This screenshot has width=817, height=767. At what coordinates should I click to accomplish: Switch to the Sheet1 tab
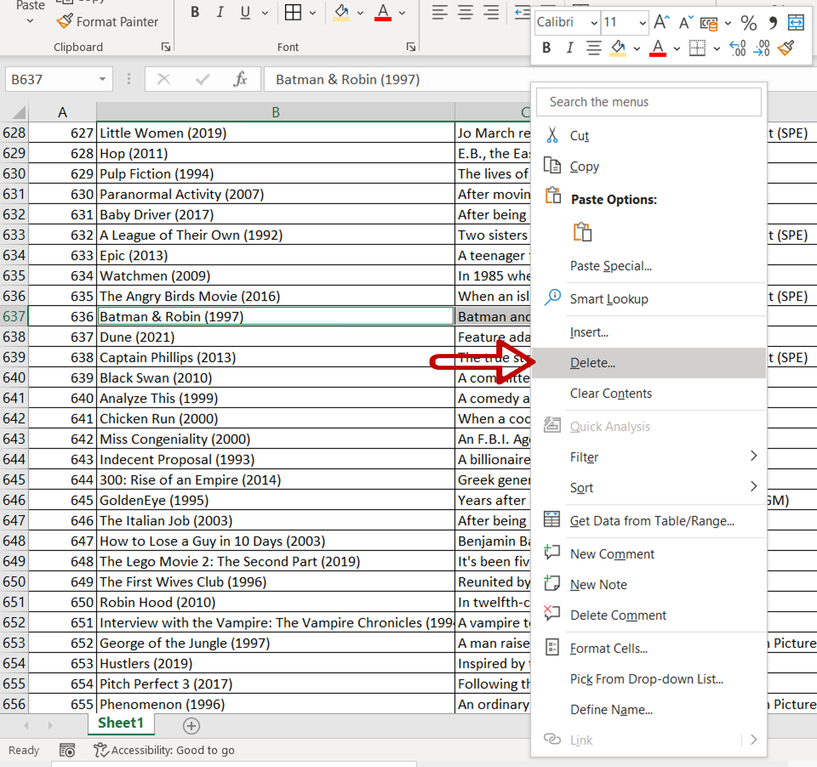pos(120,723)
